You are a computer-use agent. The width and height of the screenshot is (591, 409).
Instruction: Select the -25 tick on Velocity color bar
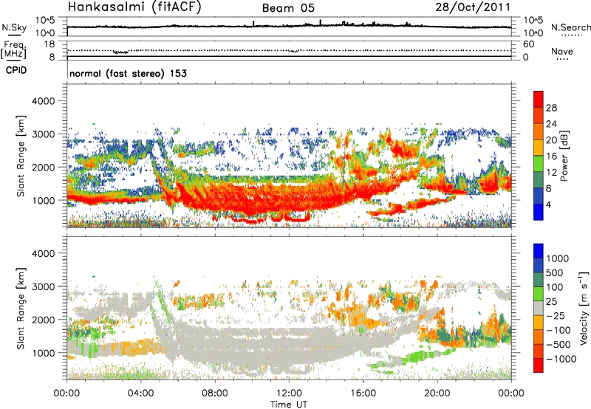(x=556, y=316)
